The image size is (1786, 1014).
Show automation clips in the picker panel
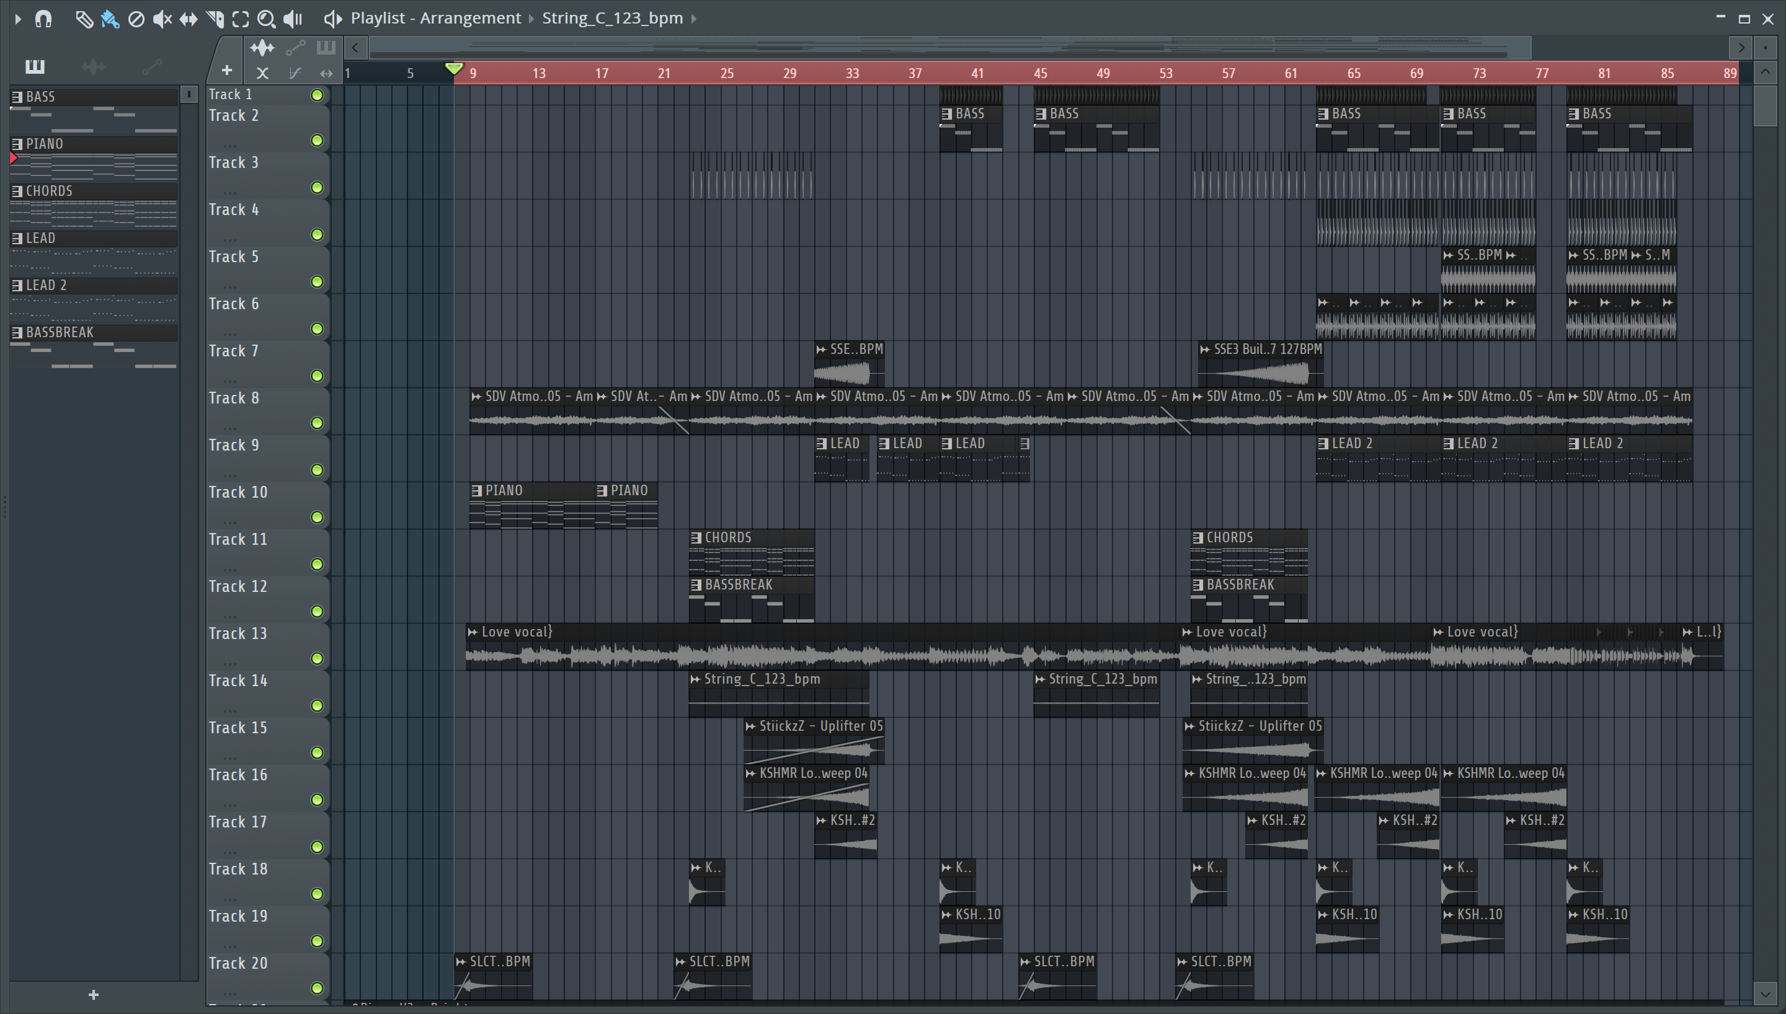(x=152, y=67)
